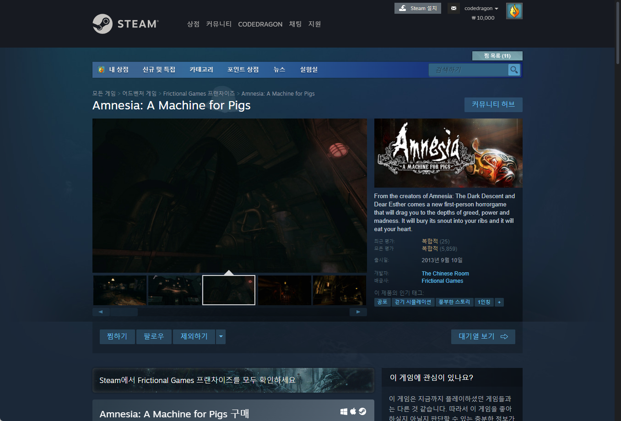Select the highlighted third screenshot thumbnail

pyautogui.click(x=229, y=290)
